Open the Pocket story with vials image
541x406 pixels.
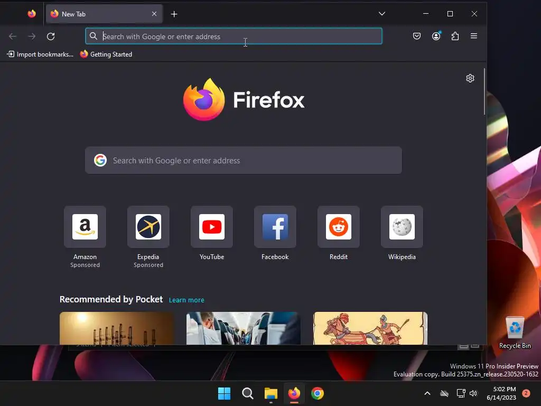[117, 328]
